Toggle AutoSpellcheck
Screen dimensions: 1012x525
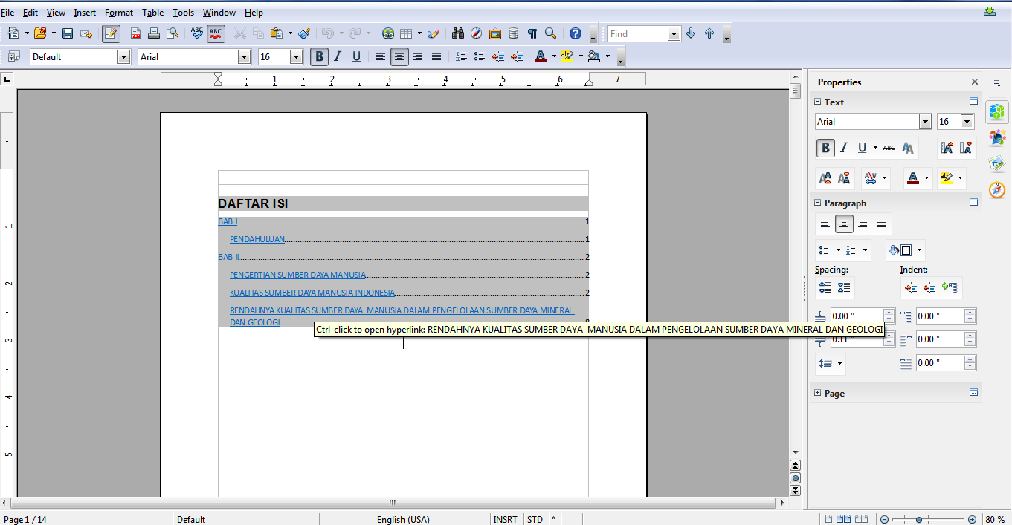(x=216, y=33)
